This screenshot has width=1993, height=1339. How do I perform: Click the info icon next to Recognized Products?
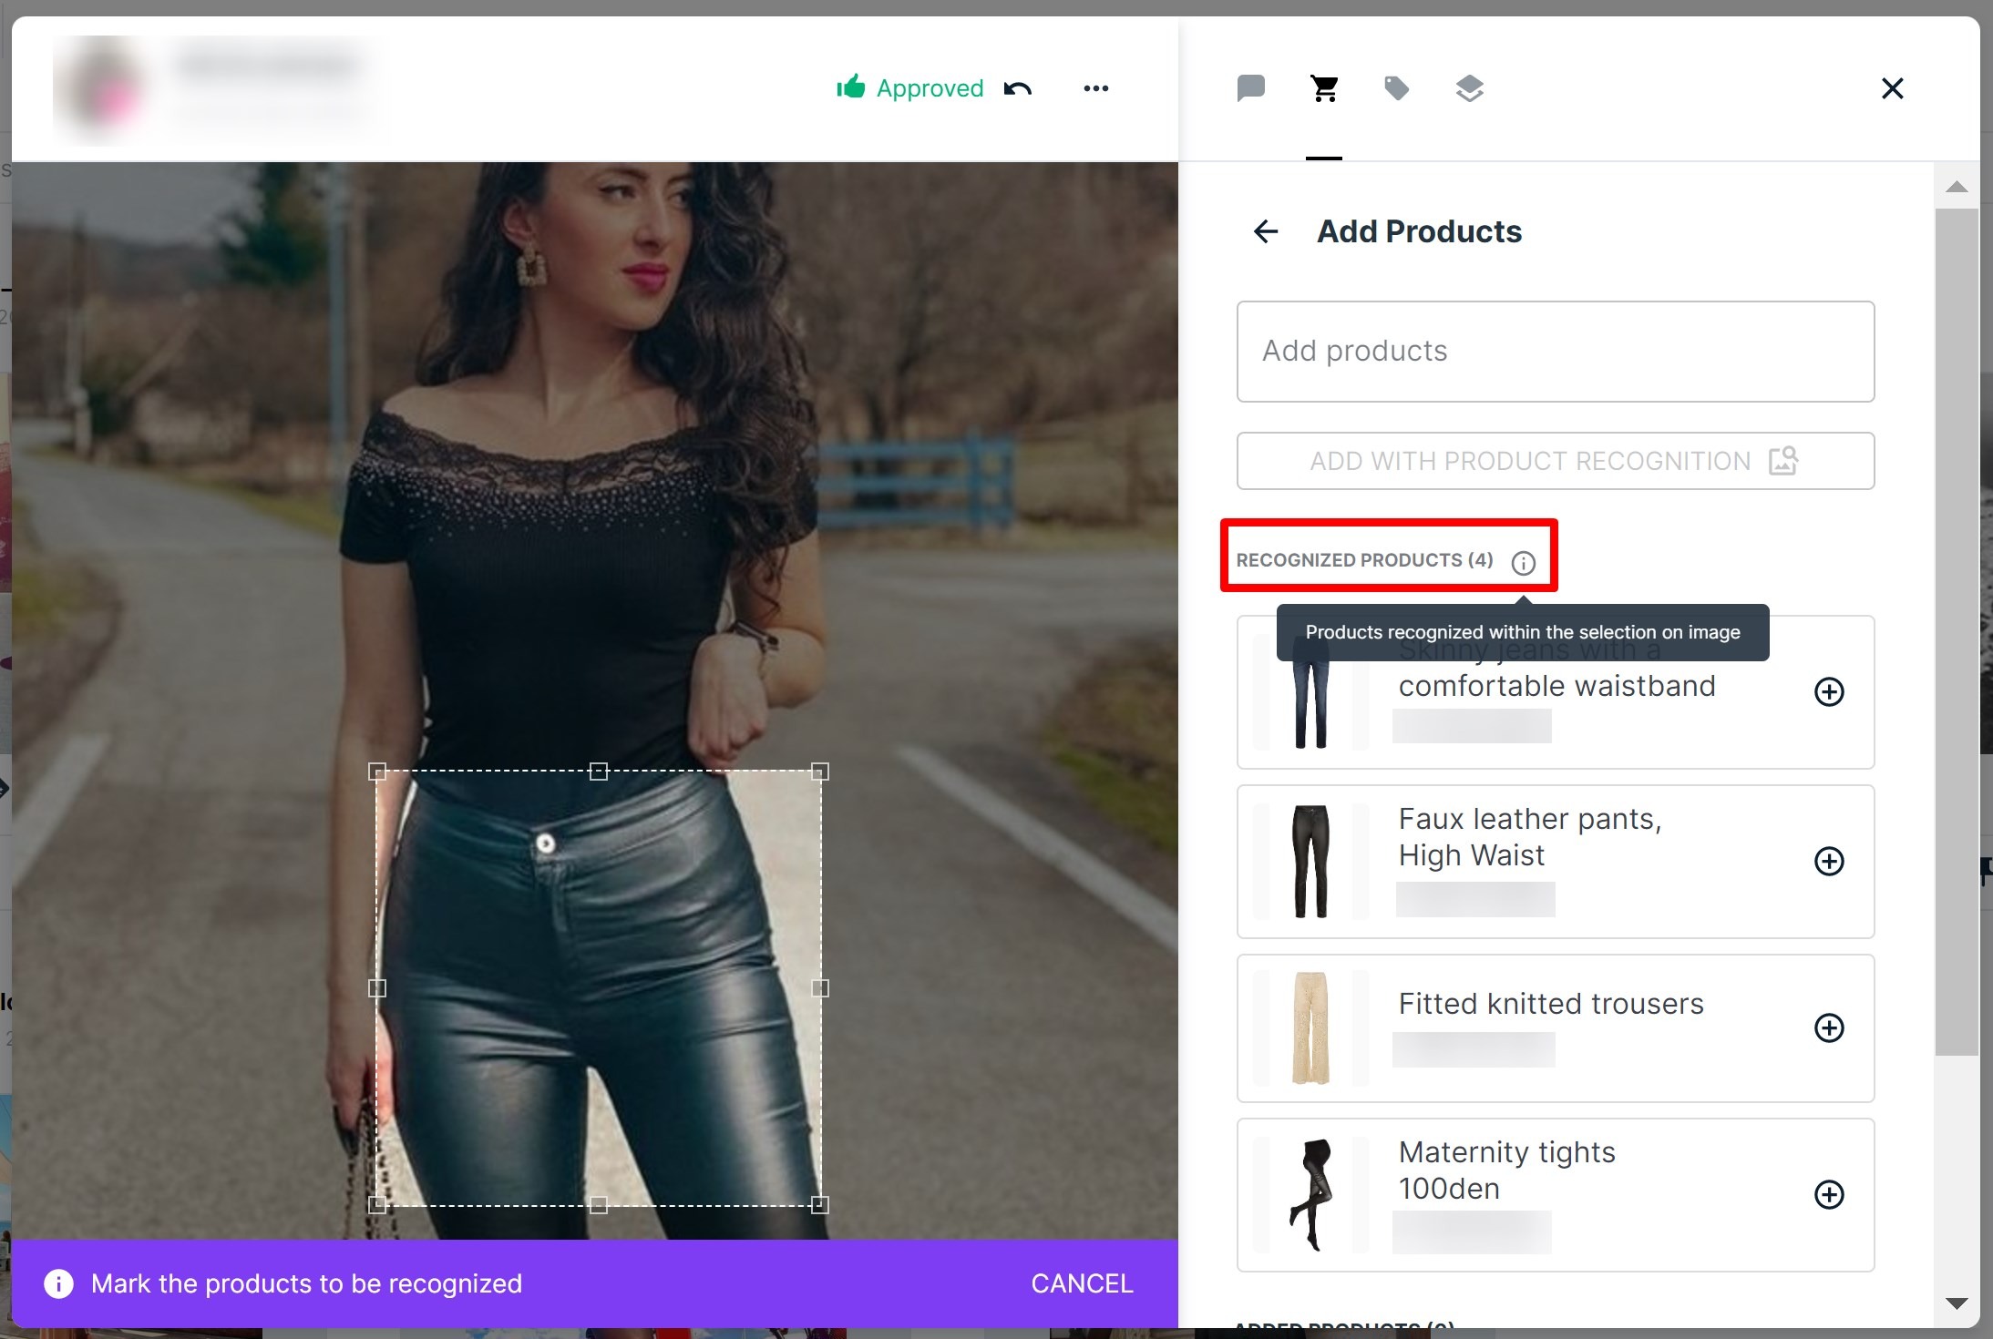pos(1523,563)
